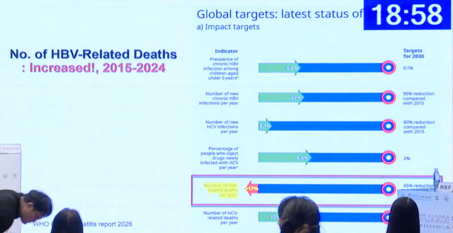
Task: Select 'Percentage of people who inject drugs' label
Action: coord(219,158)
